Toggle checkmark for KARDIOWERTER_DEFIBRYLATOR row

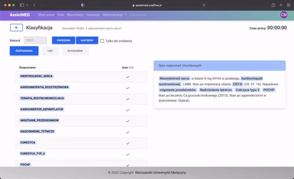(128, 110)
